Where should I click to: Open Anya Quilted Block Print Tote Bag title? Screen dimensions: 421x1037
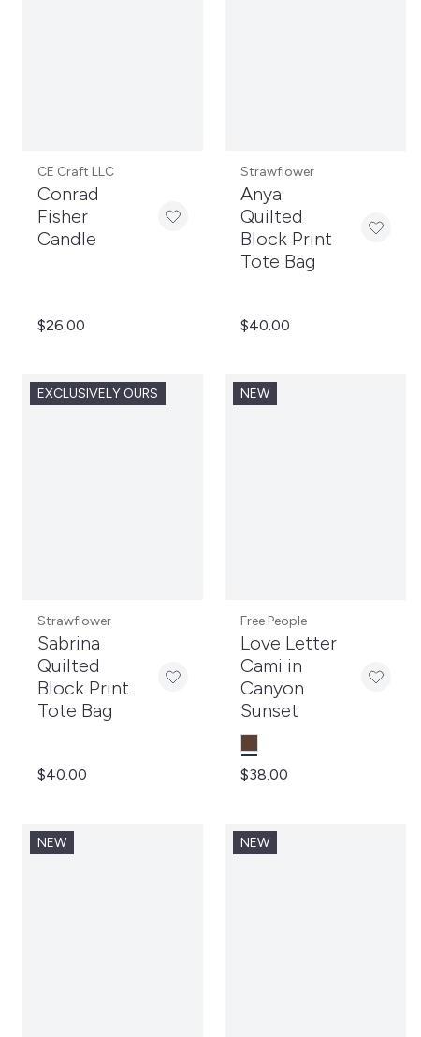pos(286,227)
